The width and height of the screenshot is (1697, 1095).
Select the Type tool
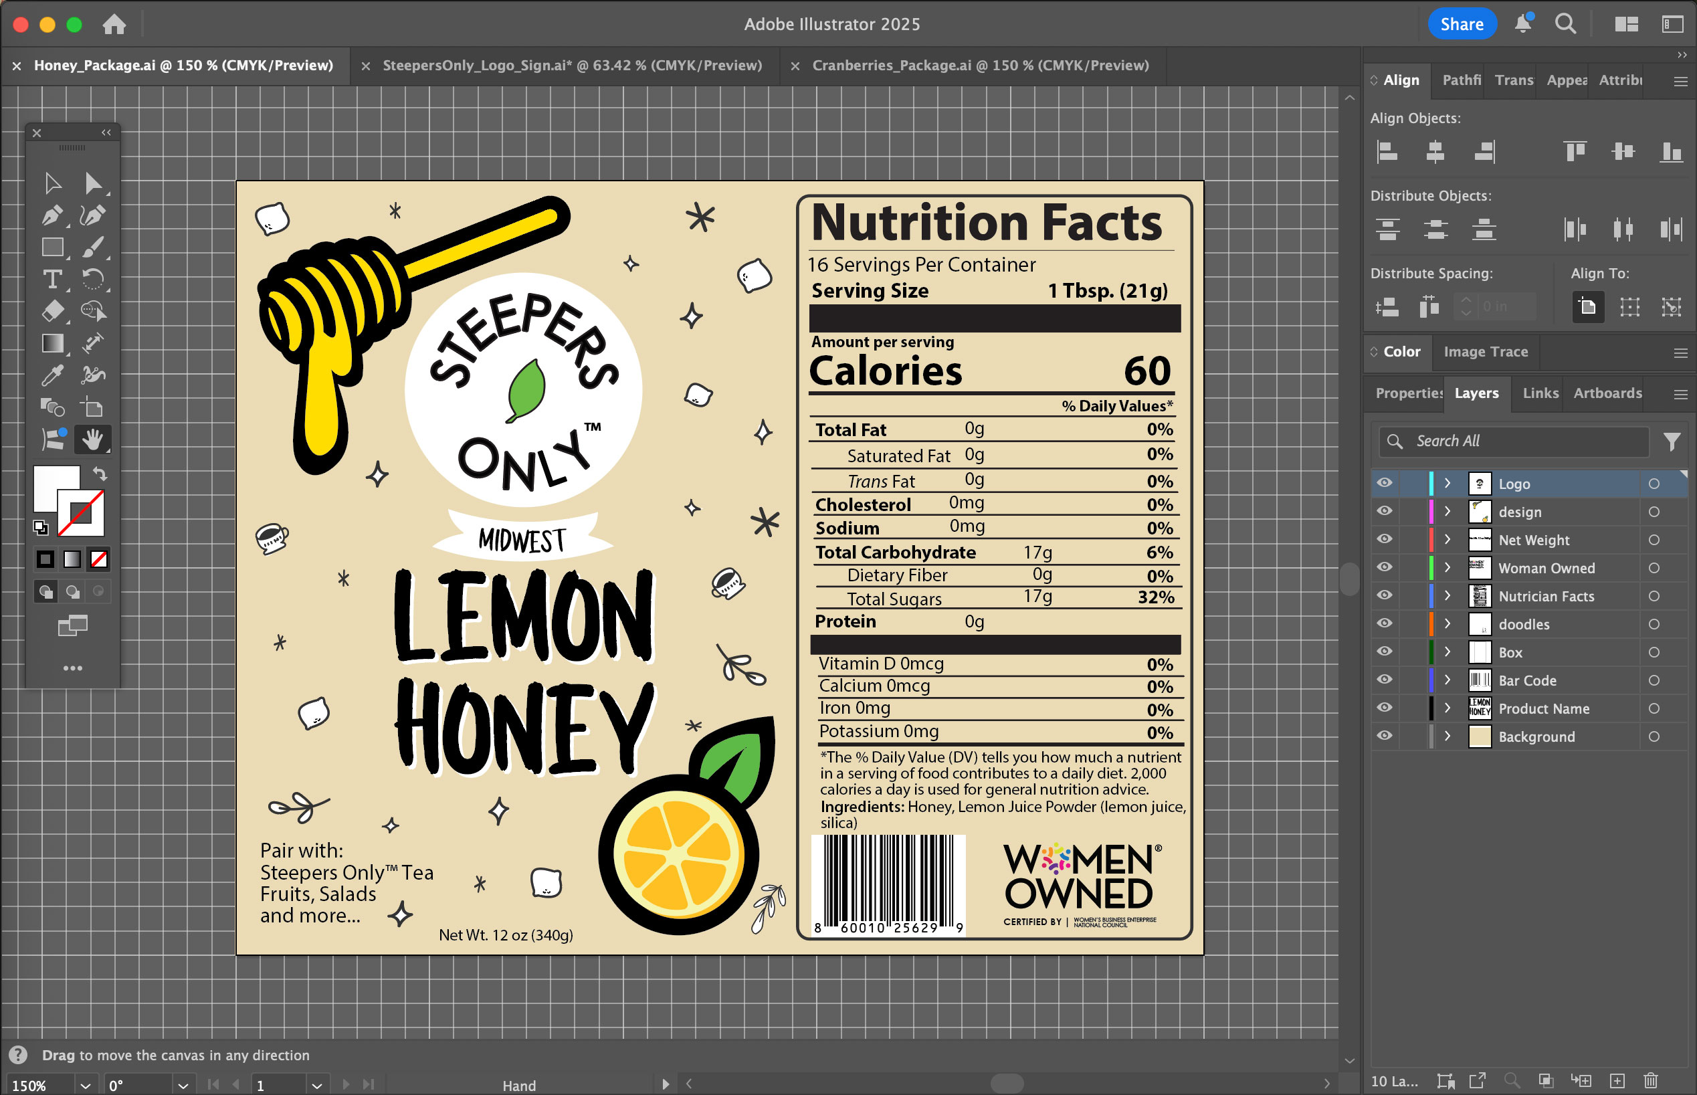[52, 279]
